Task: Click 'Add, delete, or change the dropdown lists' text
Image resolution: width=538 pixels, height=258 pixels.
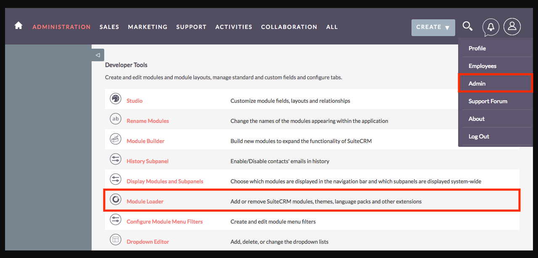Action: 280,242
